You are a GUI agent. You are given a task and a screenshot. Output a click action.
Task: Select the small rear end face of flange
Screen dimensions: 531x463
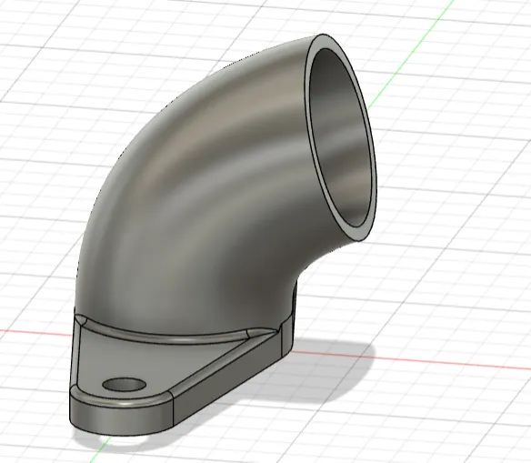click(x=287, y=336)
